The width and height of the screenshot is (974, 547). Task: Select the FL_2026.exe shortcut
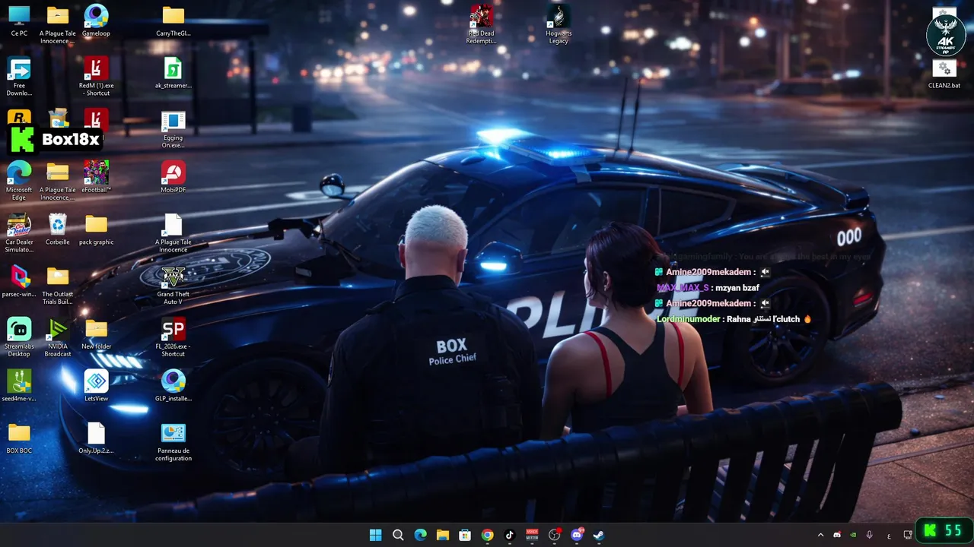pyautogui.click(x=173, y=337)
